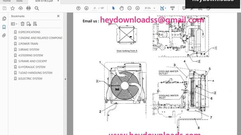Viewport: 241px width, 135px height.
Task: Select 5.FRAME AND COCKPIT bookmark
Action: tap(33, 61)
